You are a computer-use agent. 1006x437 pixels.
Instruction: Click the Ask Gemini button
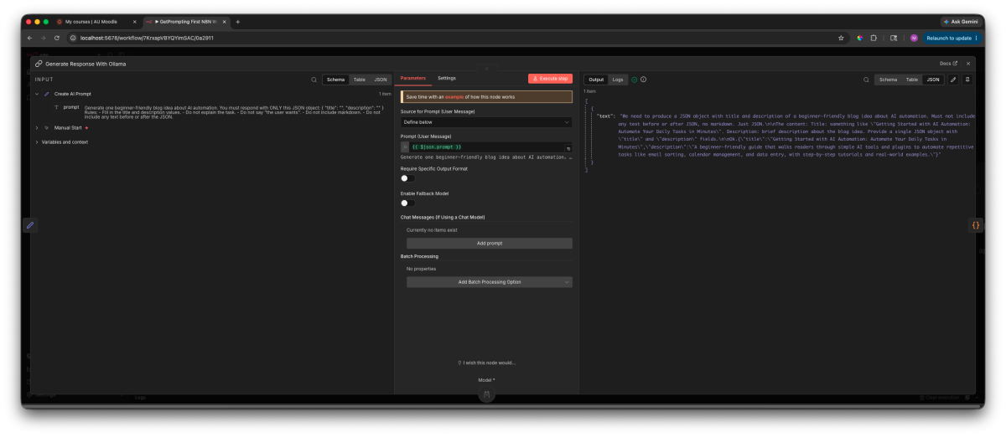tap(962, 22)
